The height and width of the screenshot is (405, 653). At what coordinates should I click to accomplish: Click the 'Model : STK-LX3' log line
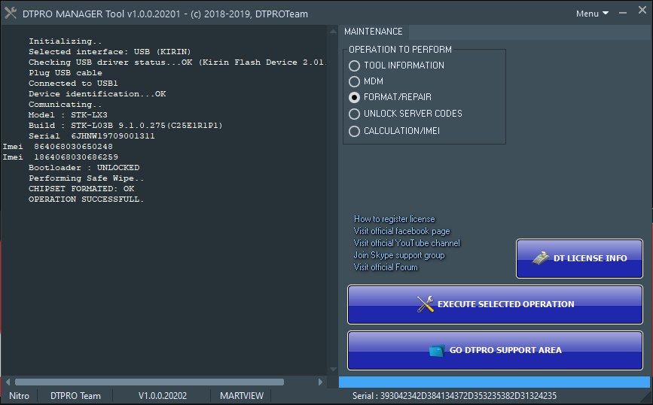pyautogui.click(x=68, y=115)
